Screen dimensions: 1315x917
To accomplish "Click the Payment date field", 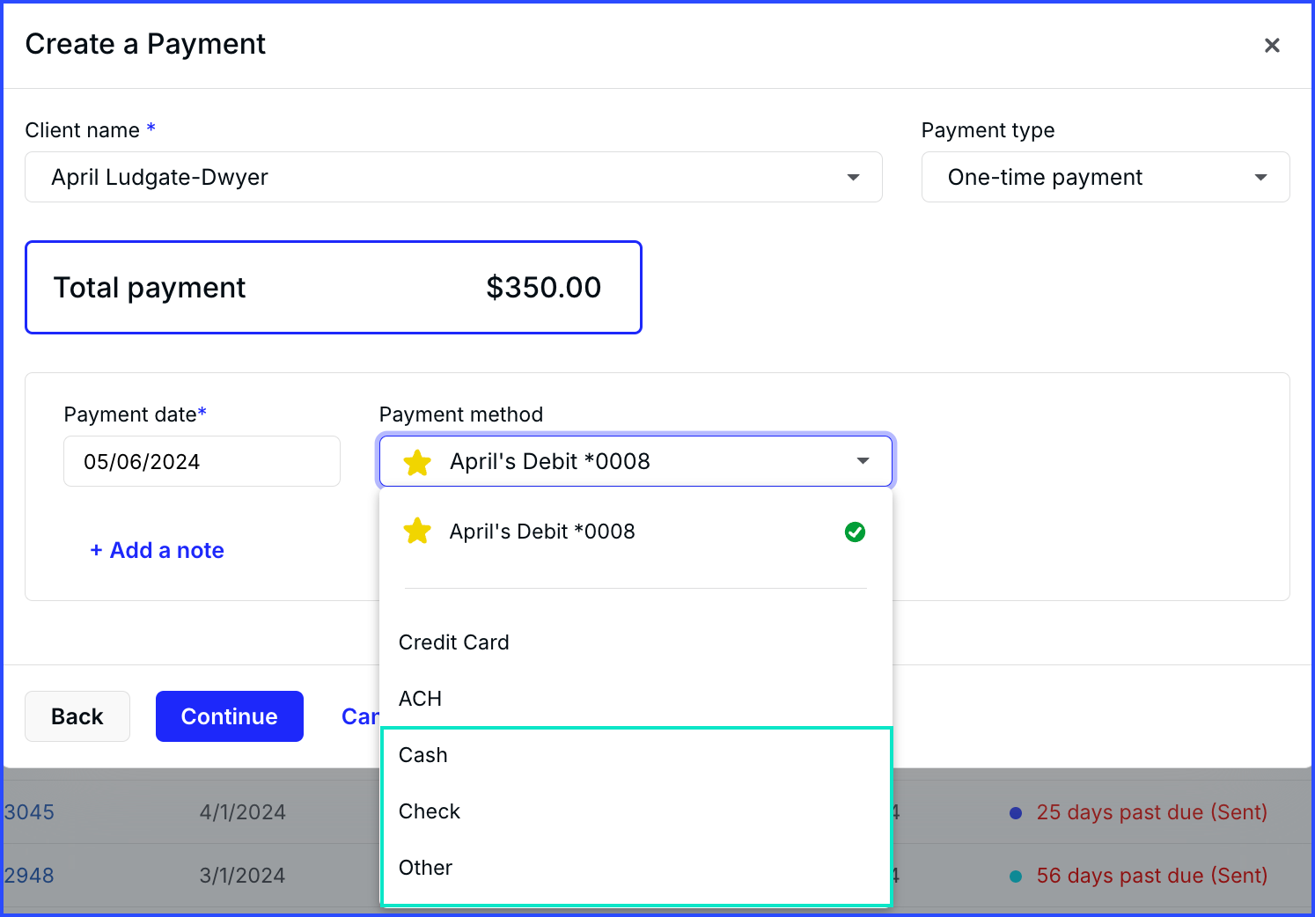I will click(x=202, y=461).
